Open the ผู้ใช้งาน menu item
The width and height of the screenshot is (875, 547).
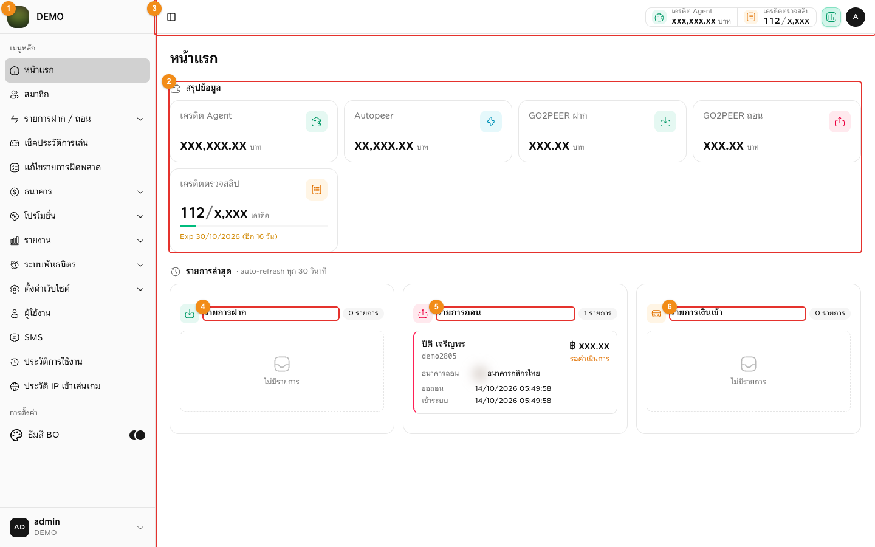coord(77,314)
